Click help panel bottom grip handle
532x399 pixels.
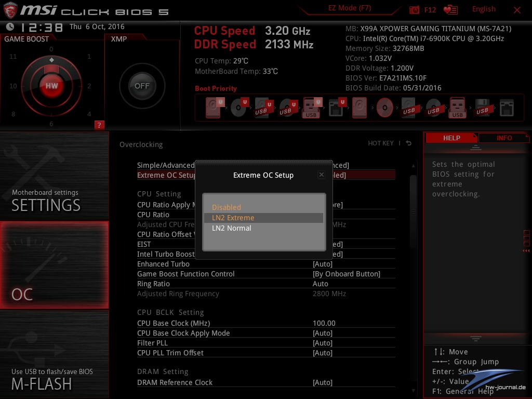(x=476, y=338)
